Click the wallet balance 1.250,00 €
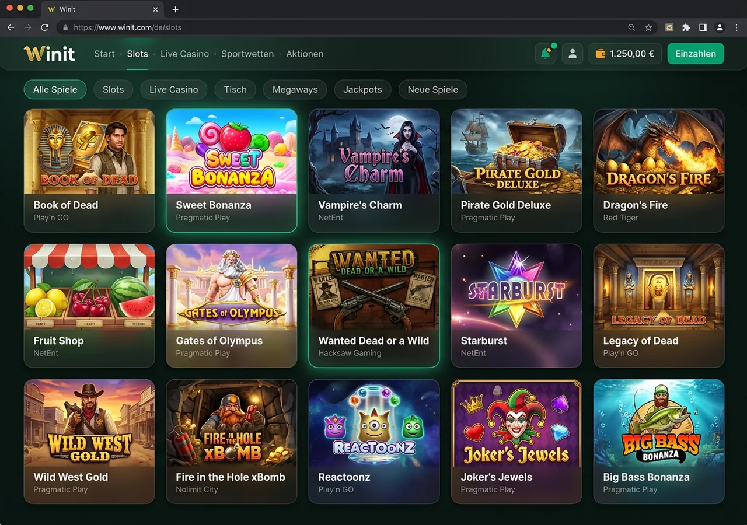 click(x=625, y=54)
